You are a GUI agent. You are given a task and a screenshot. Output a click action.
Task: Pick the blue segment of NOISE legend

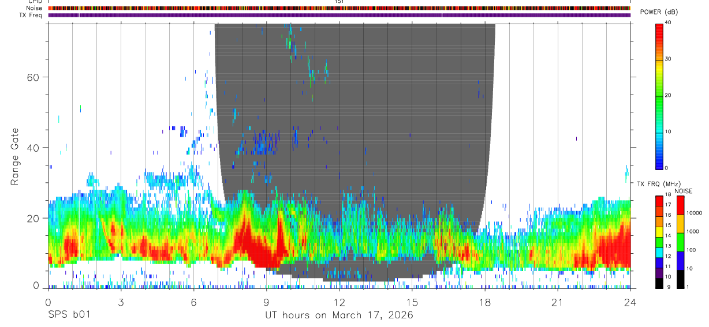point(681,261)
